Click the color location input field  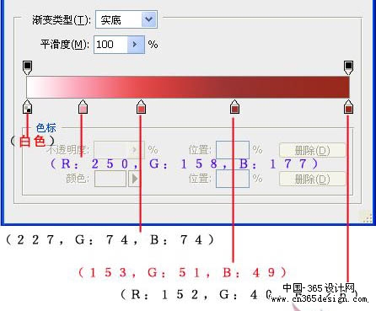click(x=233, y=179)
